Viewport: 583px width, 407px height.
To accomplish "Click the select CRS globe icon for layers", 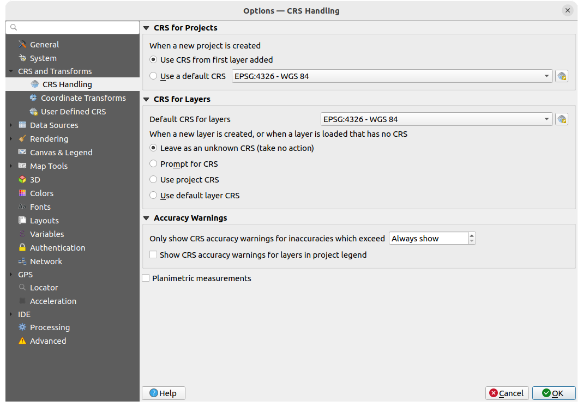I will click(x=561, y=119).
